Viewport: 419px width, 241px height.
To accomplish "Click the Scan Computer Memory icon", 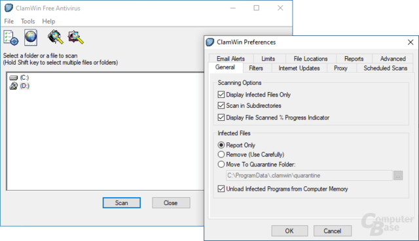I will [55, 37].
